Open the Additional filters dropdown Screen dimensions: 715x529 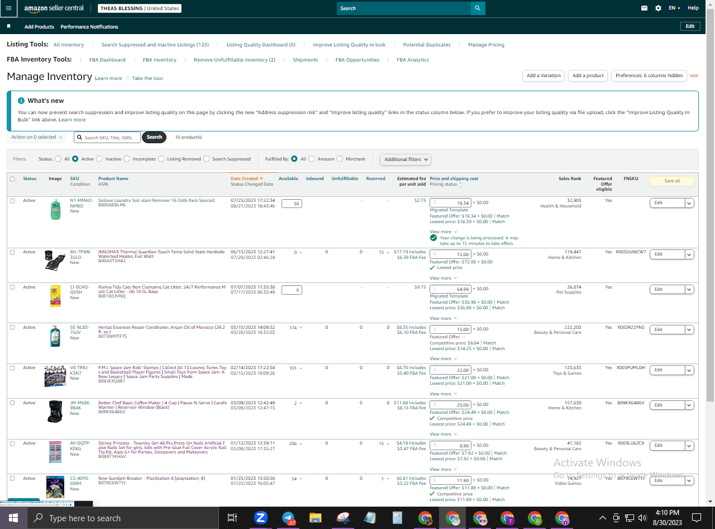[x=406, y=159]
